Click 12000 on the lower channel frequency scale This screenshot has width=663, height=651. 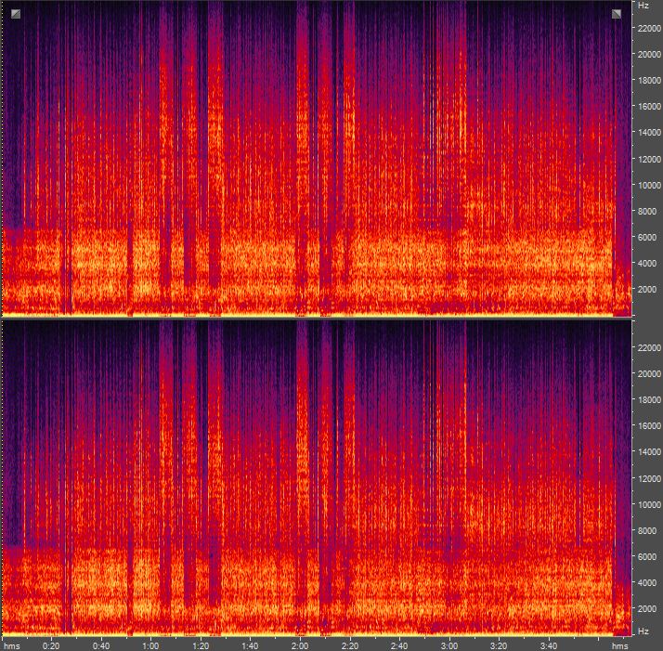[x=649, y=478]
